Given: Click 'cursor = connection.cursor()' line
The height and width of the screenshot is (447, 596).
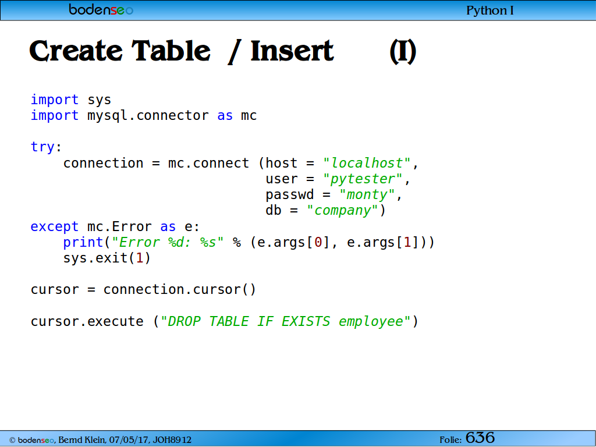Looking at the screenshot, I should pyautogui.click(x=143, y=290).
